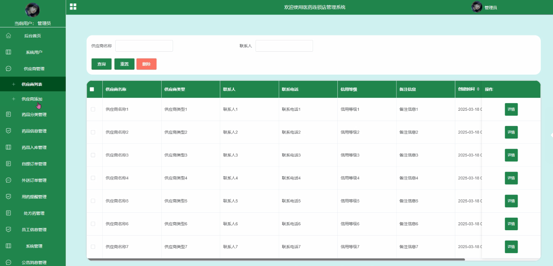Expand the 外送订单管理 menu
The height and width of the screenshot is (266, 553).
(x=33, y=180)
